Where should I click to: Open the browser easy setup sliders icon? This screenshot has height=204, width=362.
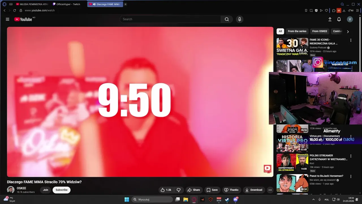(357, 10)
